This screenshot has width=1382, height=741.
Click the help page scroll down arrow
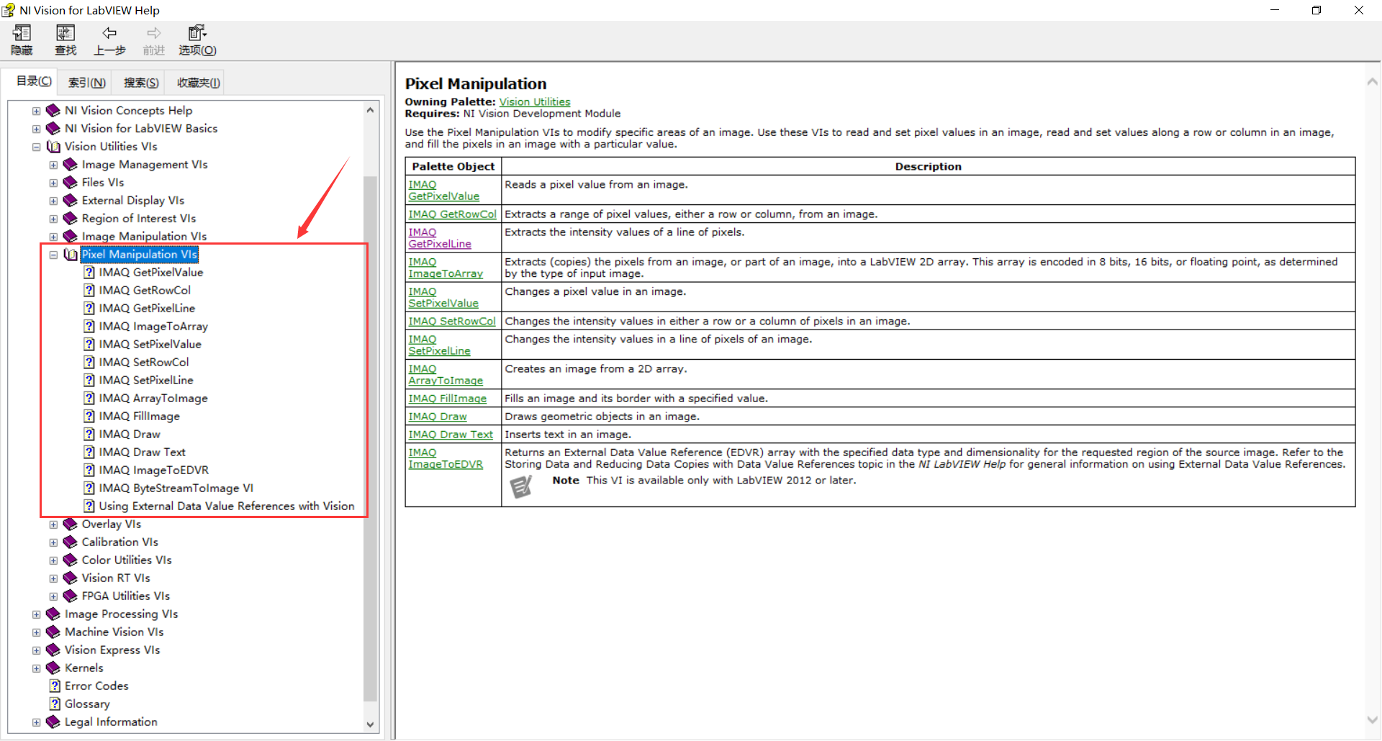[1373, 719]
